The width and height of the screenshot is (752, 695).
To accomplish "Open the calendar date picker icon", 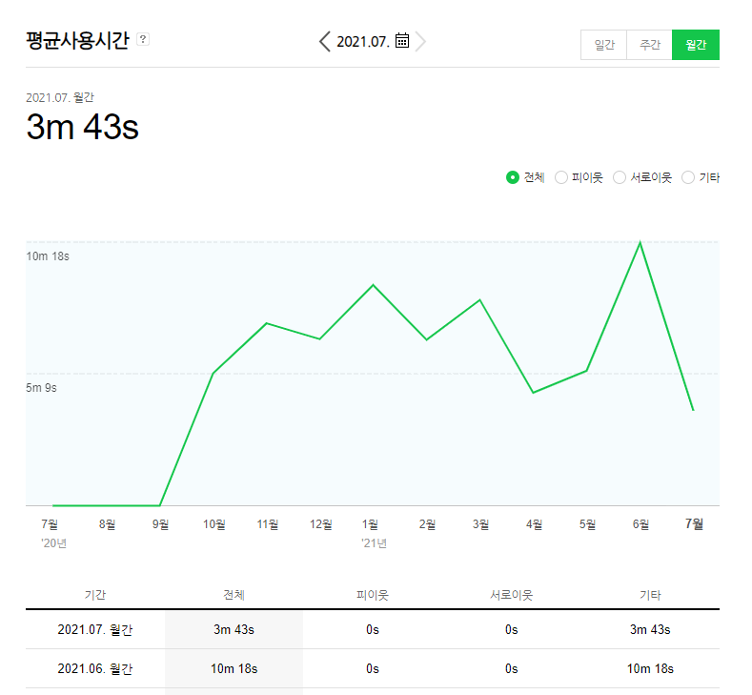I will (x=402, y=40).
